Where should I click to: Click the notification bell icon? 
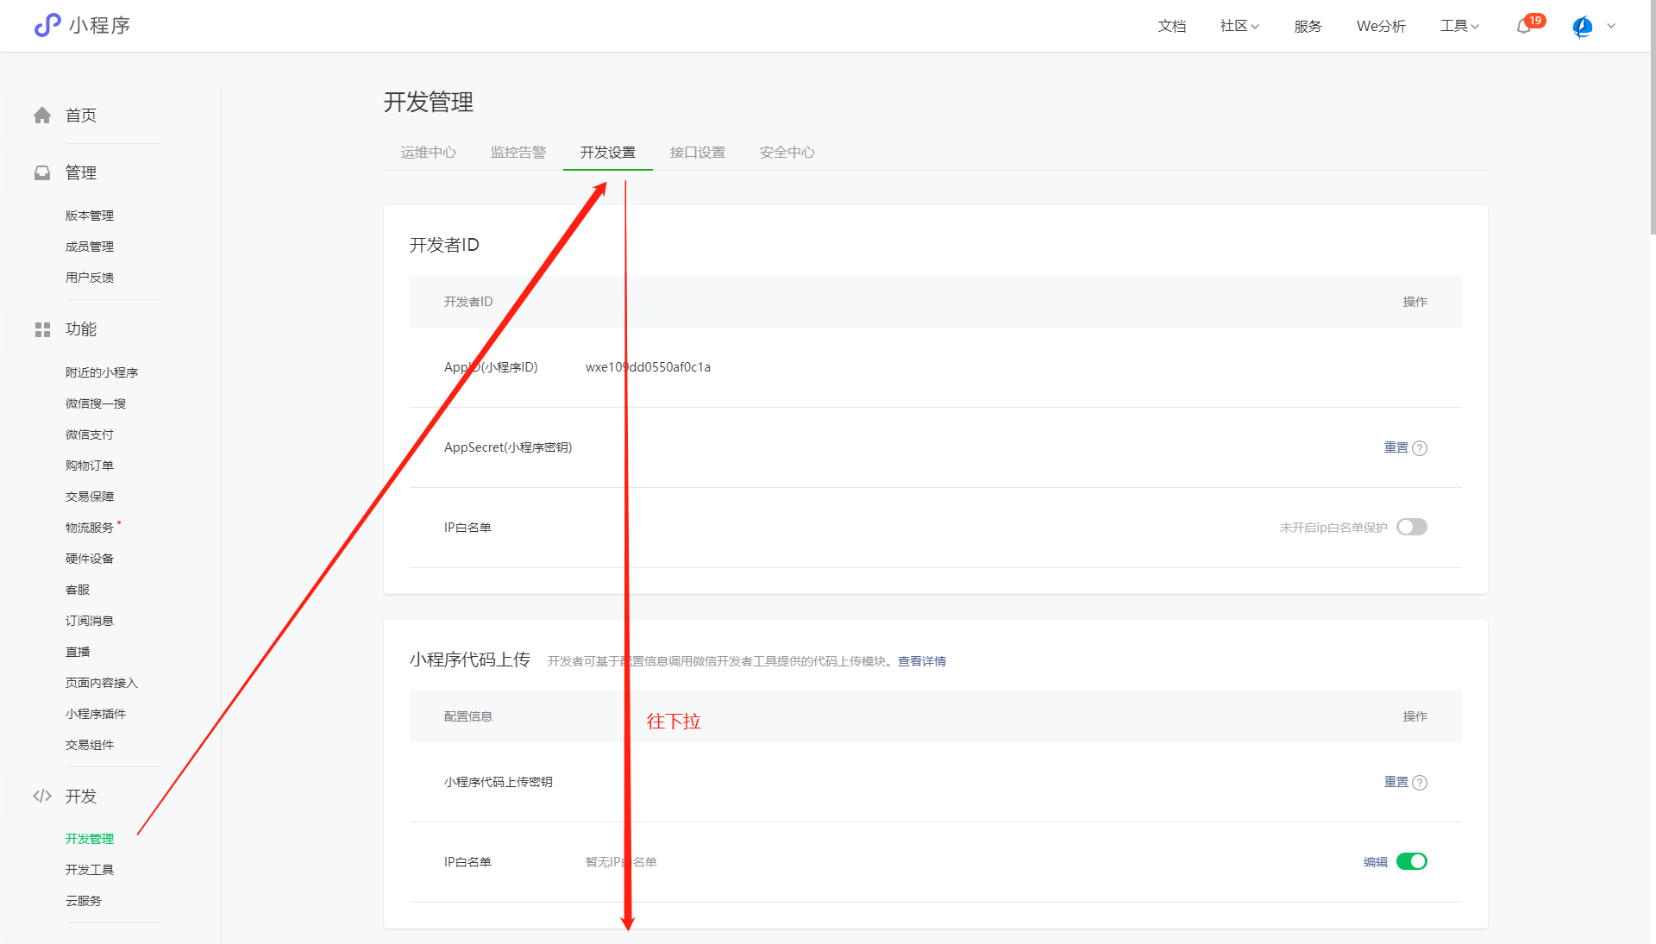click(1524, 27)
